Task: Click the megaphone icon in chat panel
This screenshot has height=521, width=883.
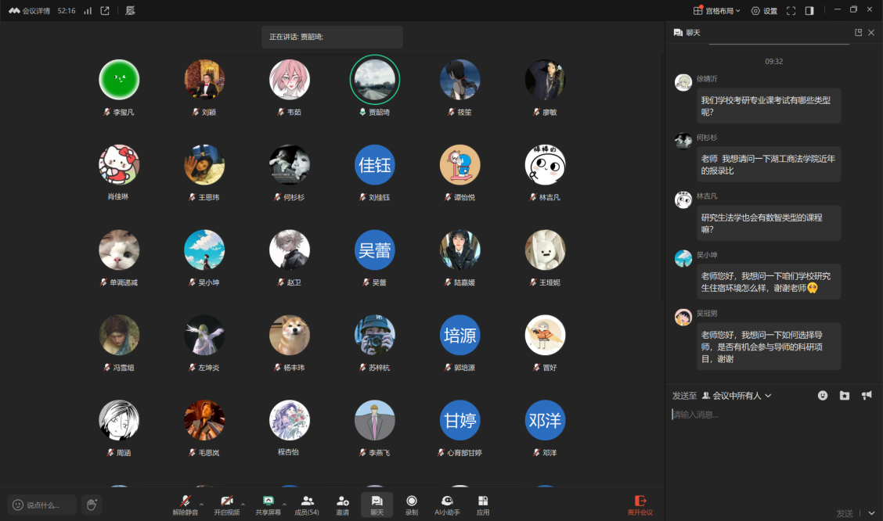Action: click(x=867, y=396)
